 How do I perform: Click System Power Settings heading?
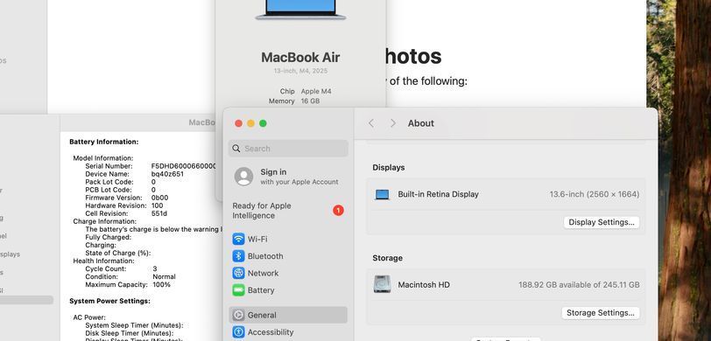109,301
